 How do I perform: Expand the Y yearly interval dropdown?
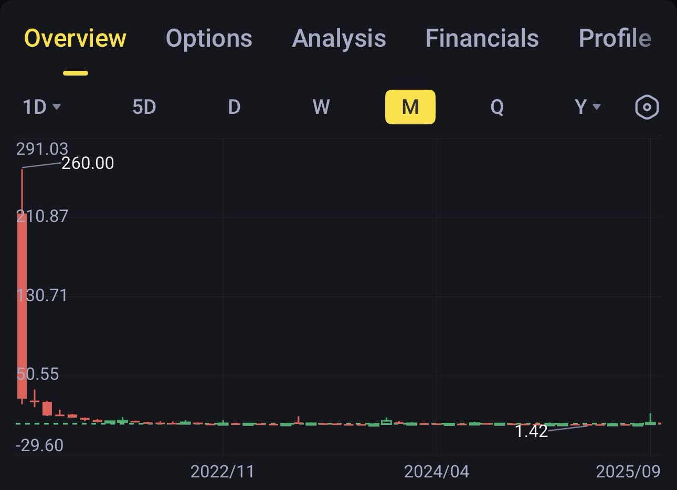click(x=587, y=107)
